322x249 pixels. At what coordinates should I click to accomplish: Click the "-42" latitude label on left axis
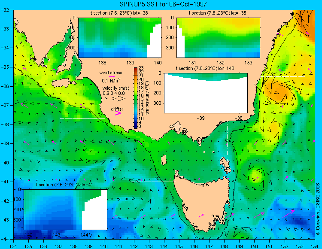[5, 201]
